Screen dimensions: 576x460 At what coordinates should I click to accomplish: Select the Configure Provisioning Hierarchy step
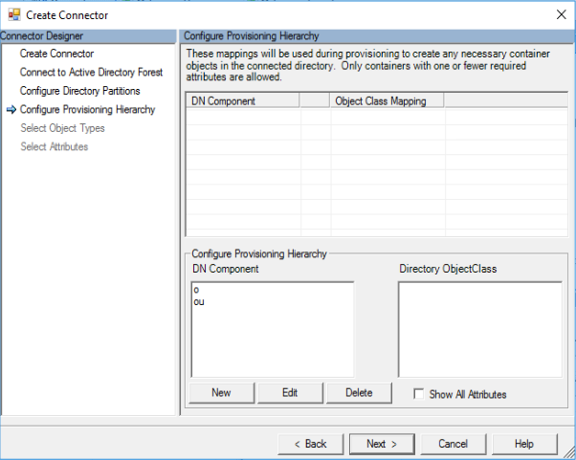coord(87,110)
